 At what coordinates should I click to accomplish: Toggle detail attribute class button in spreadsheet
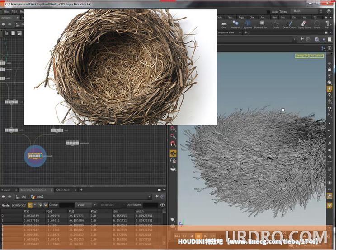[46, 205]
